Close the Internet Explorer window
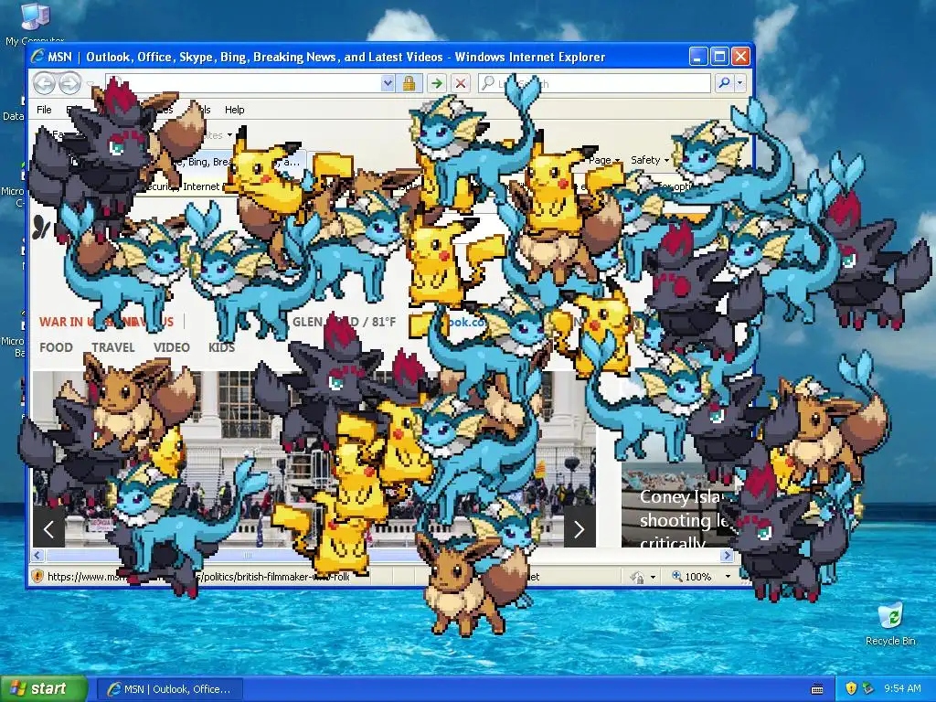The image size is (936, 702). click(740, 57)
